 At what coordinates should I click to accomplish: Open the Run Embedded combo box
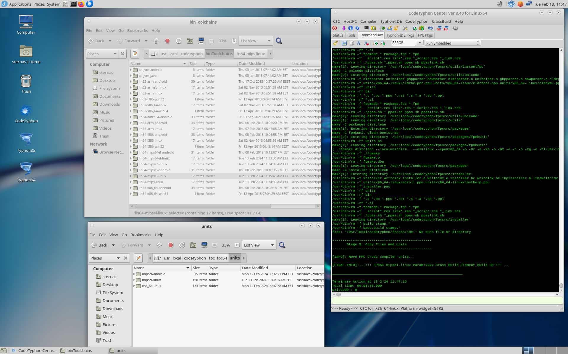coord(453,43)
